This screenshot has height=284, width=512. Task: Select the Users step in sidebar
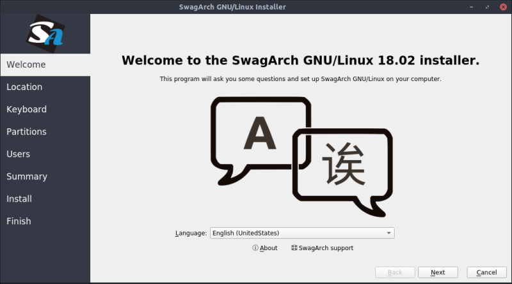(45, 154)
